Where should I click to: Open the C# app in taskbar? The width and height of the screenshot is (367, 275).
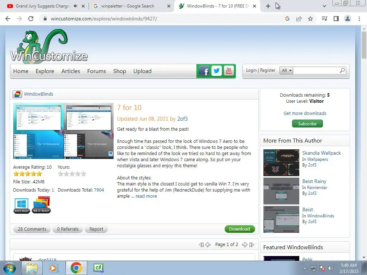[99, 268]
